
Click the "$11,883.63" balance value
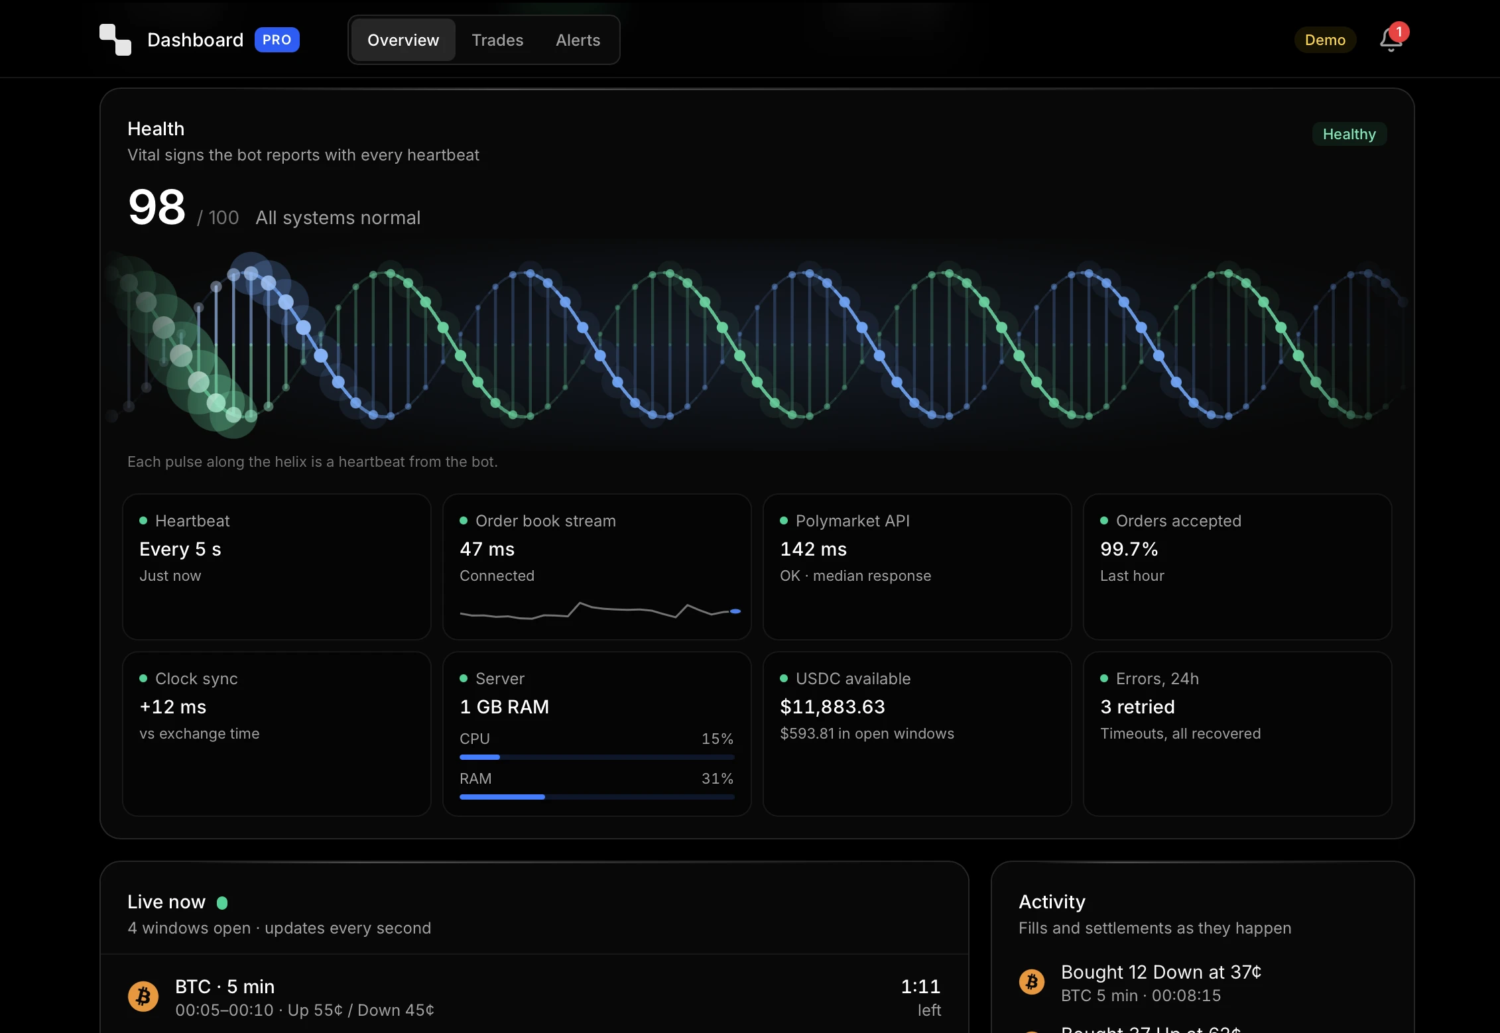point(832,707)
